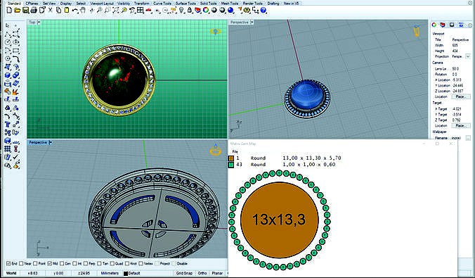The height and width of the screenshot is (278, 475).
Task: Enable the Perp object snap
Action: tap(86, 263)
